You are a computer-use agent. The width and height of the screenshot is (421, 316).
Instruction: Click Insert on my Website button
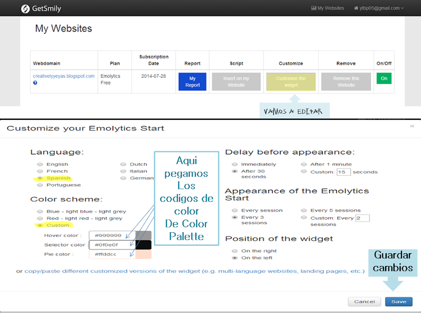coord(236,81)
